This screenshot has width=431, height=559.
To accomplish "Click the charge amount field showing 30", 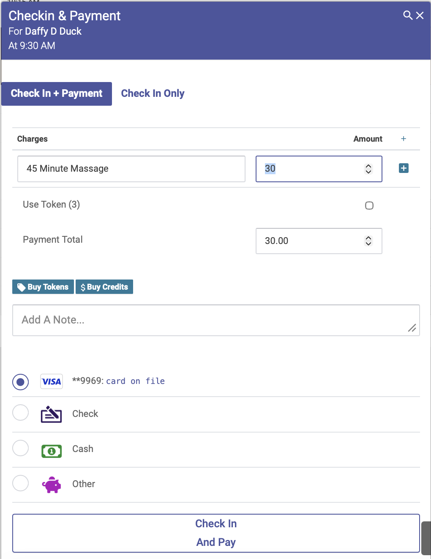I will click(319, 169).
